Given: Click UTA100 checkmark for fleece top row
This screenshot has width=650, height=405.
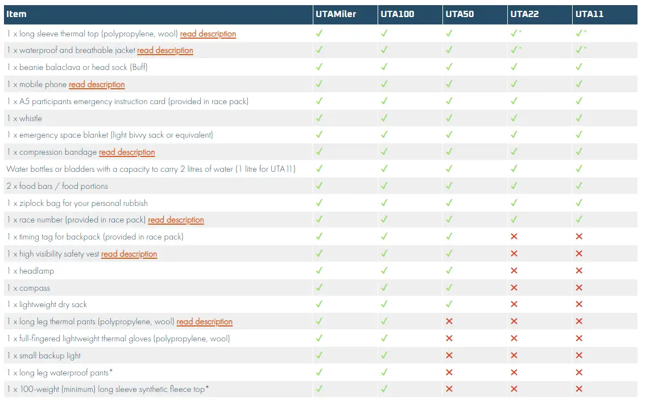Looking at the screenshot, I should [384, 389].
